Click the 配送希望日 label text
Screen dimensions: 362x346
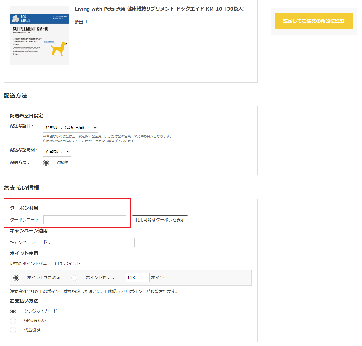21,126
